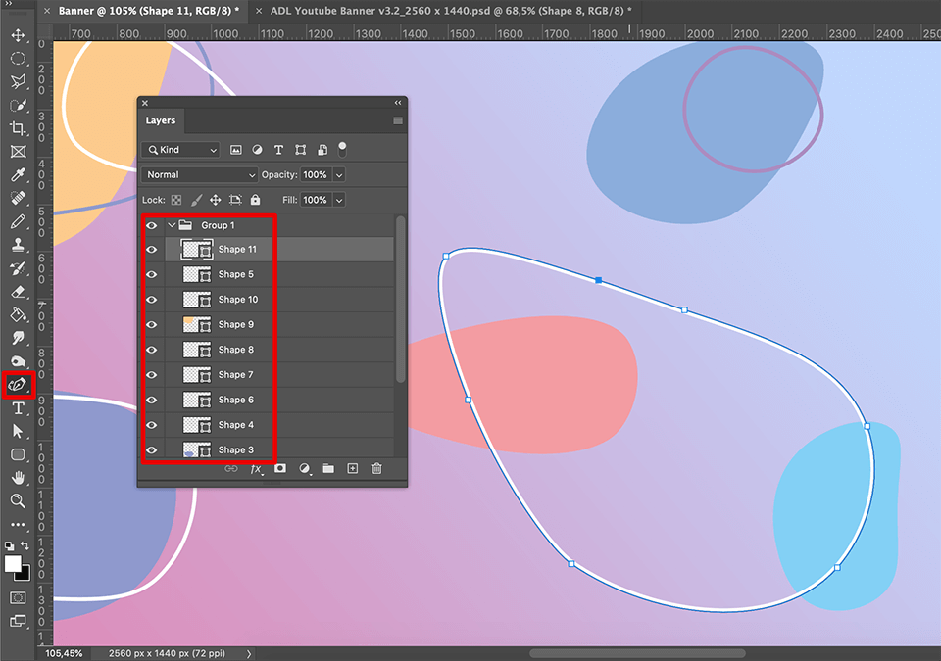Click the foreground color swatch

coord(13,564)
